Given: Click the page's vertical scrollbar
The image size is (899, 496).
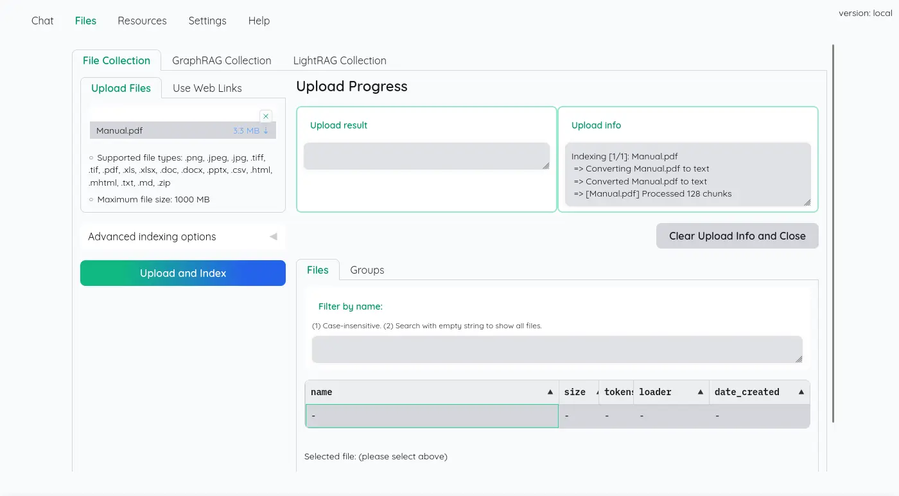Looking at the screenshot, I should pos(833,231).
